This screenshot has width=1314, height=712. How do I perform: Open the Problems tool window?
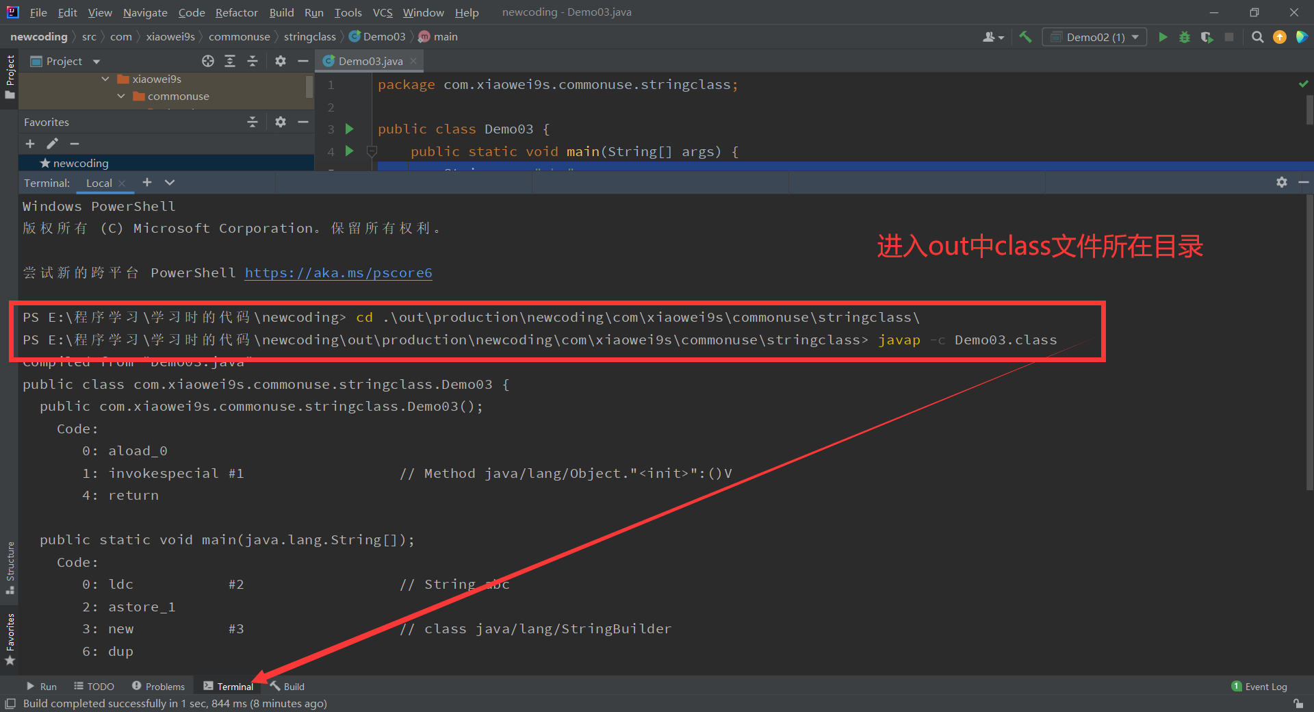pyautogui.click(x=158, y=686)
